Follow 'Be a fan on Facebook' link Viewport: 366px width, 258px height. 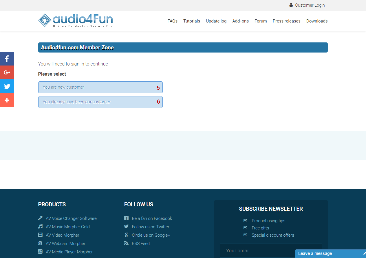tap(152, 218)
